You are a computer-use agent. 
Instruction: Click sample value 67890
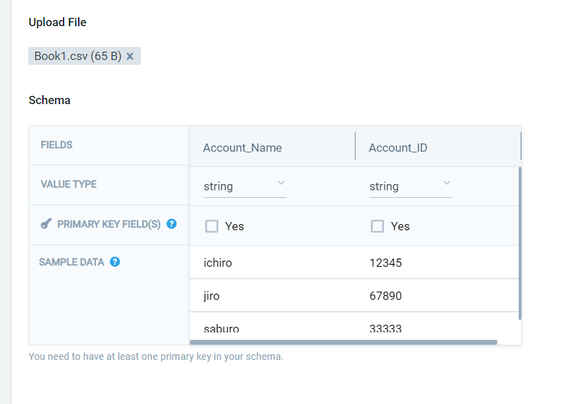(385, 296)
